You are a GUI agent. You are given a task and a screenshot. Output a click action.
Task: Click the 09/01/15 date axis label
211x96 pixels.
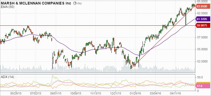56,93
